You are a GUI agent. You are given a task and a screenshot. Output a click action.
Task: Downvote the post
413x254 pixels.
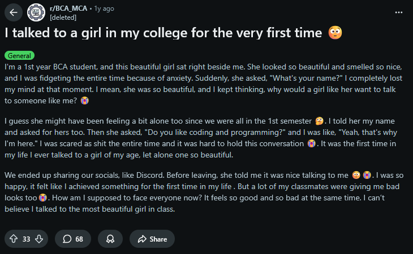38,239
